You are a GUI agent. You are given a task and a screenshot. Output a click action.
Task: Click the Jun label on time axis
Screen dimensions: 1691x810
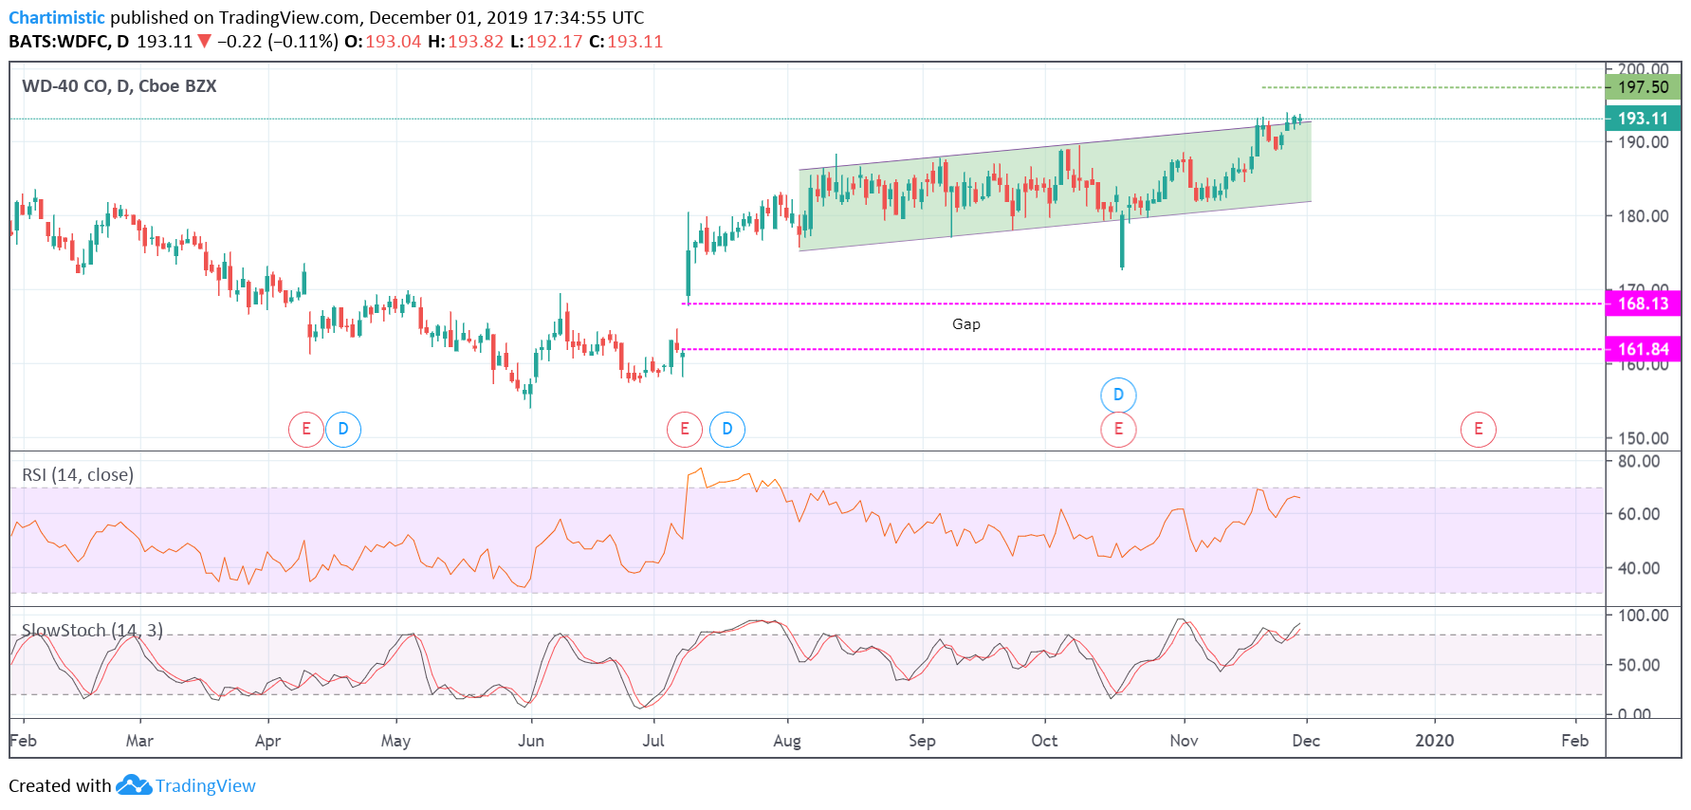click(x=531, y=741)
